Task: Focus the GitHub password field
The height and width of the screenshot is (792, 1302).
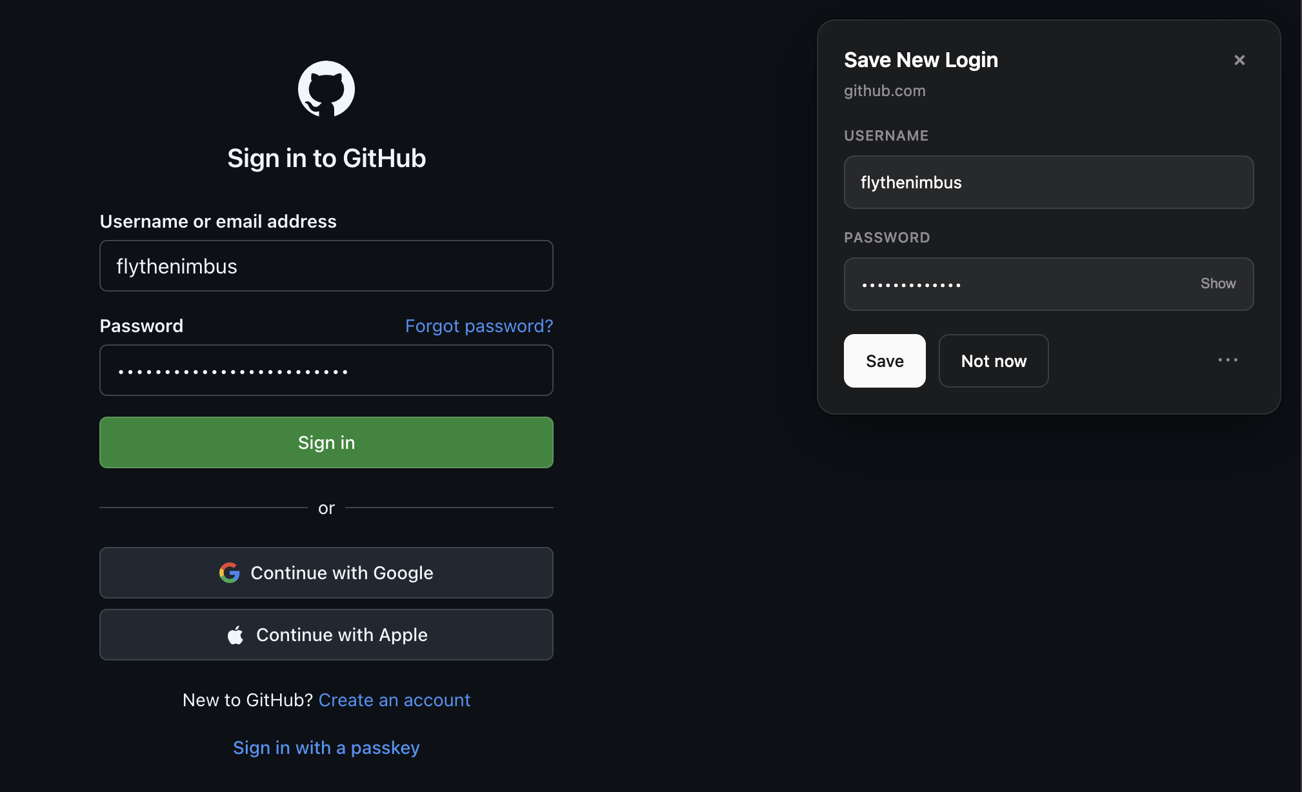Action: tap(326, 370)
